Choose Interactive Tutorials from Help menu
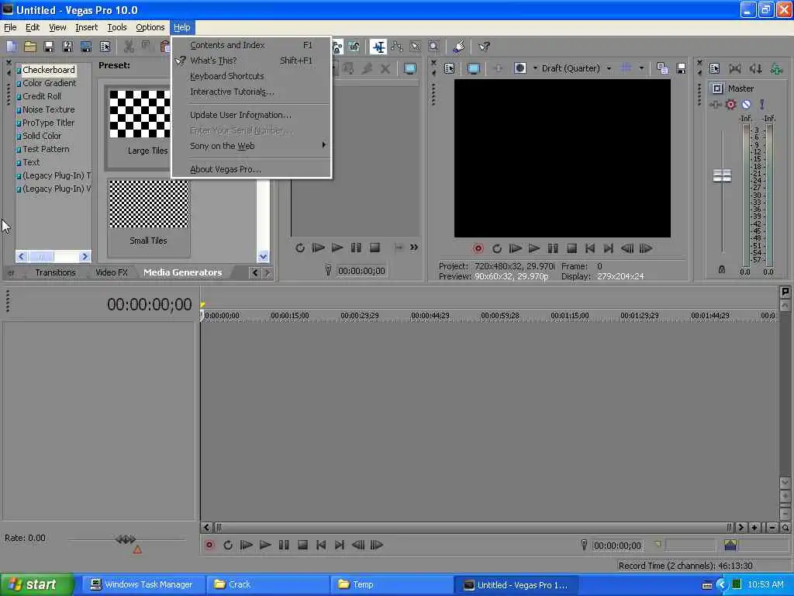The image size is (794, 596). pyautogui.click(x=251, y=92)
